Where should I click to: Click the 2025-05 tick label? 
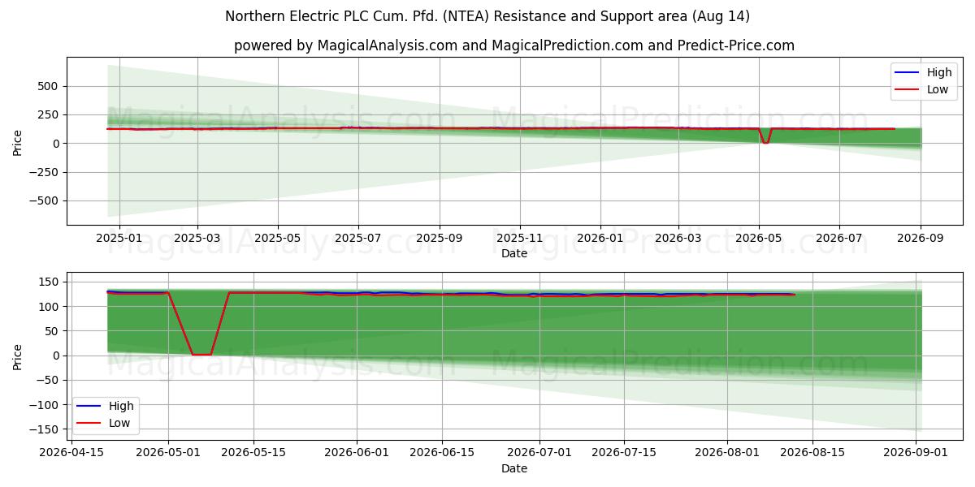coord(278,238)
